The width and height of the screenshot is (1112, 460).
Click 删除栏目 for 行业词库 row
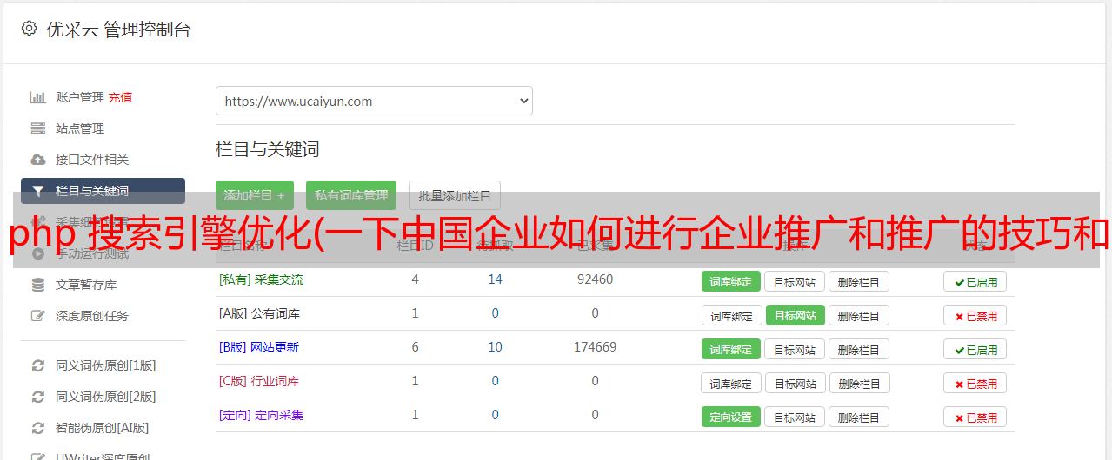click(861, 383)
